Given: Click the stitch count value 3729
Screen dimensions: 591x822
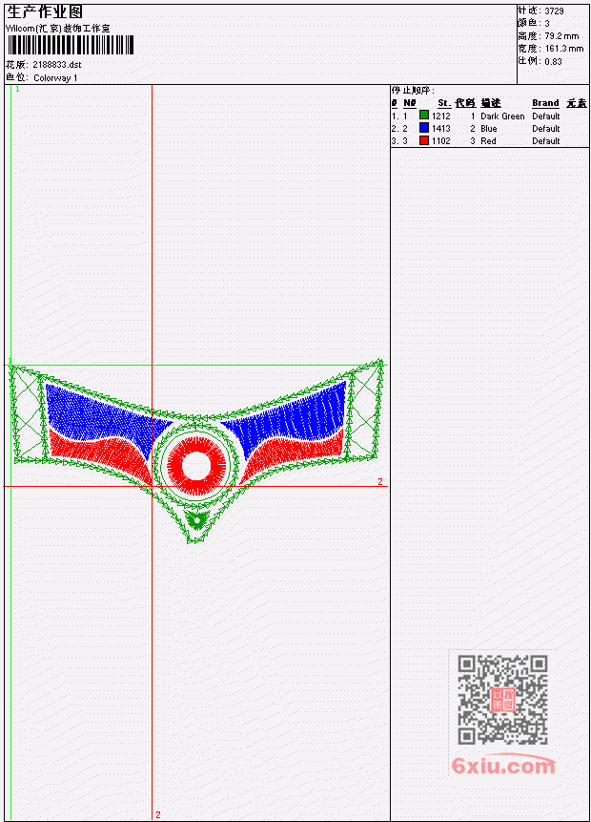Looking at the screenshot, I should coord(554,11).
